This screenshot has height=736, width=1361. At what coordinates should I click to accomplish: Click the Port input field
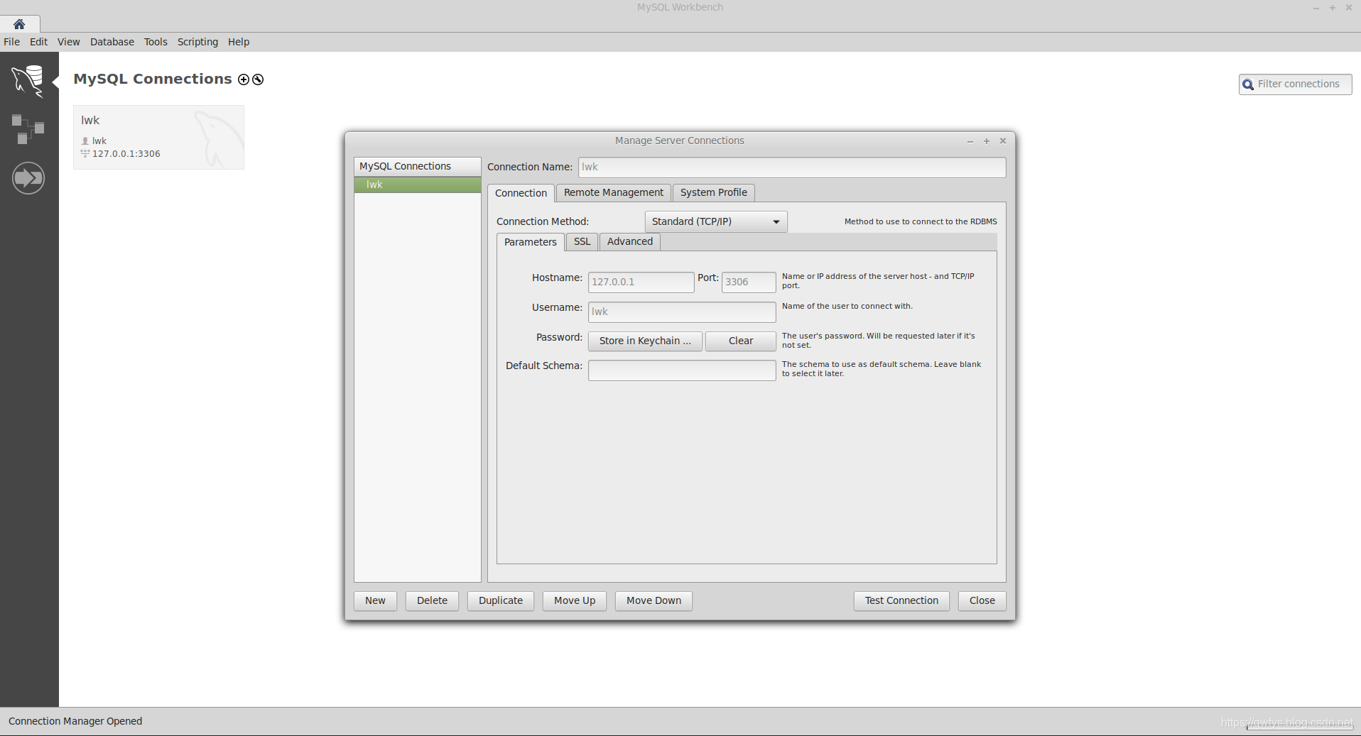pyautogui.click(x=749, y=282)
